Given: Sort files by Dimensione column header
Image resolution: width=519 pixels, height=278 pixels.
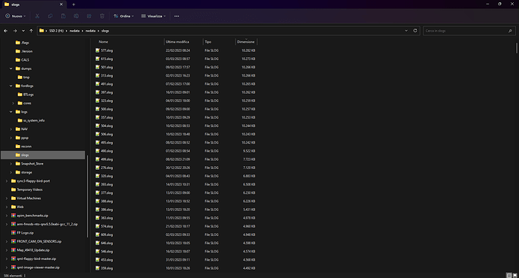Looking at the screenshot, I should [x=246, y=41].
